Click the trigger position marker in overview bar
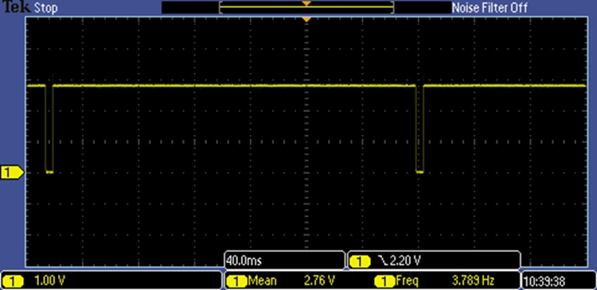 point(306,3)
